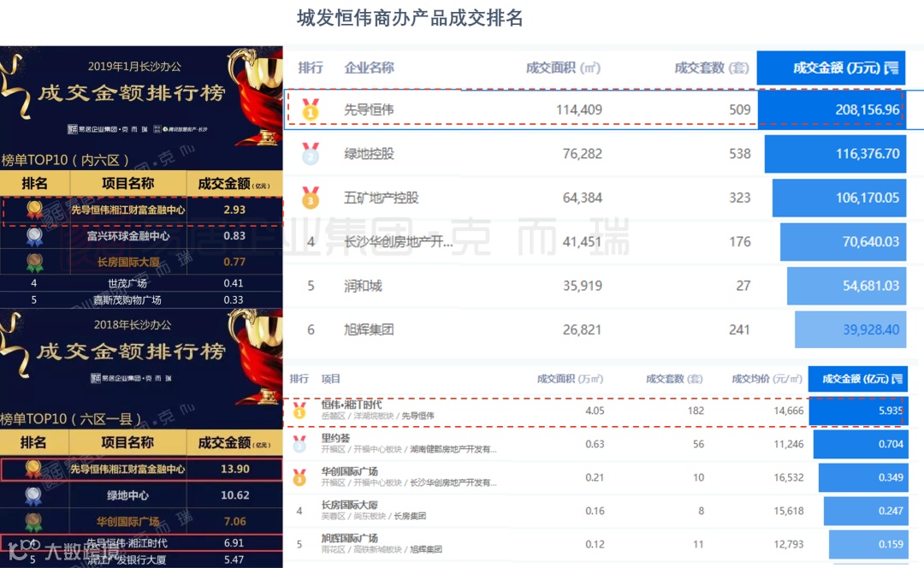Click the 成交面积 (㎡) column header
Image resolution: width=924 pixels, height=568 pixels.
coord(563,68)
